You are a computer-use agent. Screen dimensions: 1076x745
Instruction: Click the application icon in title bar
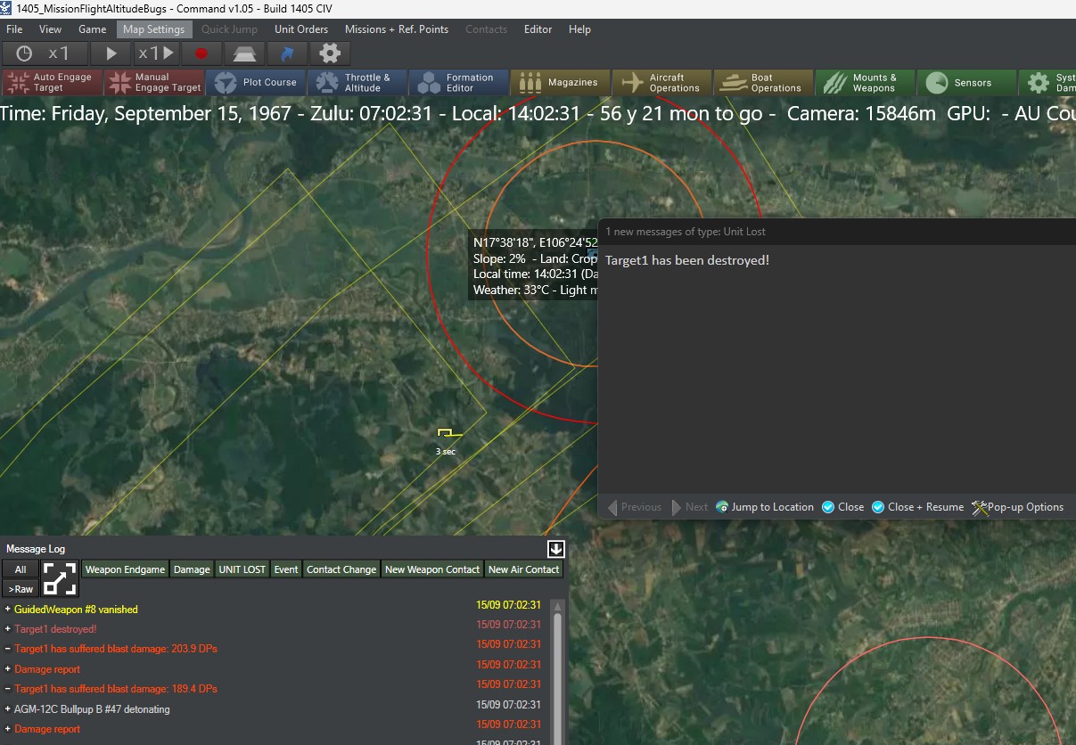point(7,8)
